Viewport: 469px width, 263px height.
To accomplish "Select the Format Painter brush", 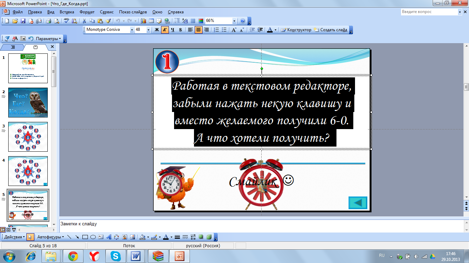I will click(108, 21).
